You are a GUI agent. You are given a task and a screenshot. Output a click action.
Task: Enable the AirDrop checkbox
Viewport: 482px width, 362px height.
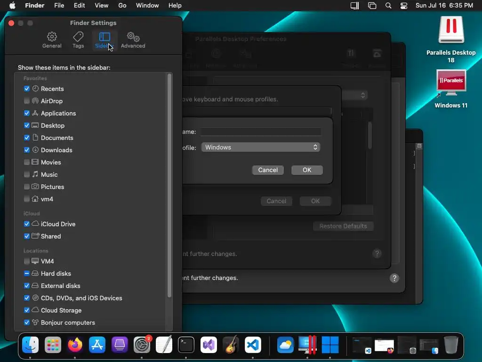coord(27,101)
